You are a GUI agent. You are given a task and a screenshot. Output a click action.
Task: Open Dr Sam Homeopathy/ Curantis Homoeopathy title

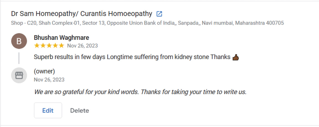pyautogui.click(x=81, y=14)
